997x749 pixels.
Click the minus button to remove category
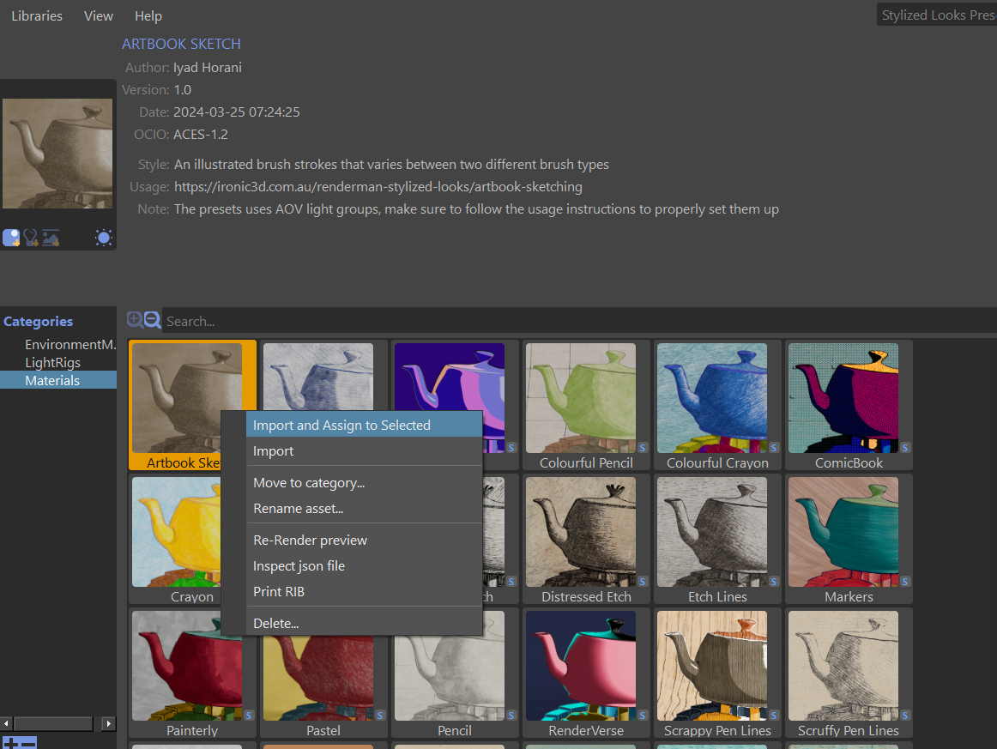pos(28,743)
